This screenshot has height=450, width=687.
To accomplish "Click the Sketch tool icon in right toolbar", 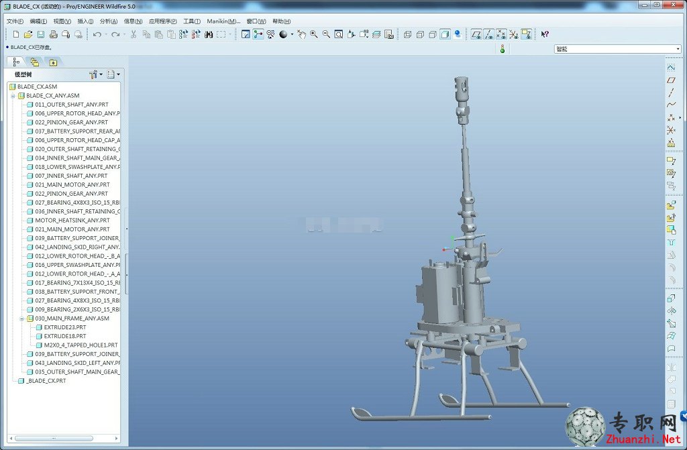I will (x=671, y=68).
